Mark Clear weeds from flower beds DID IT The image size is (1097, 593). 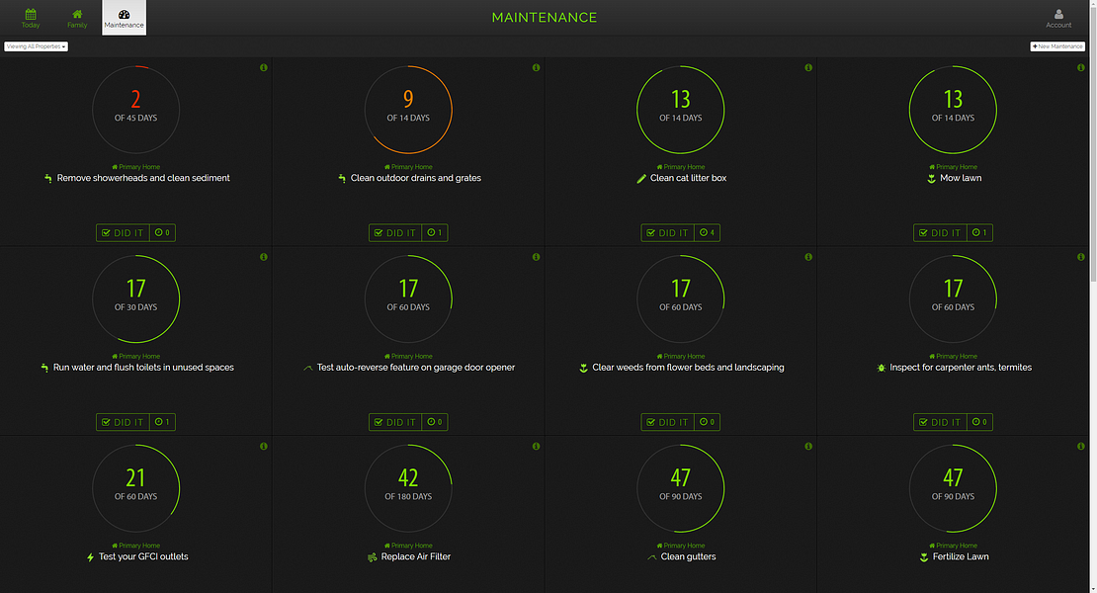point(667,422)
